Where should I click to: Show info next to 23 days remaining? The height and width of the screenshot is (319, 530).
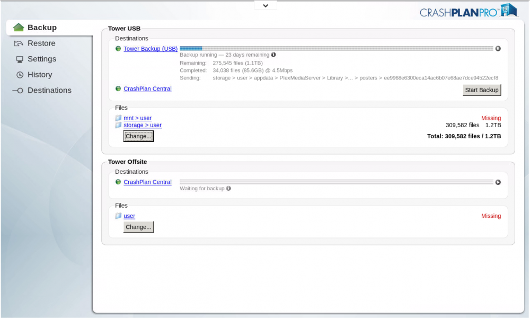[273, 55]
